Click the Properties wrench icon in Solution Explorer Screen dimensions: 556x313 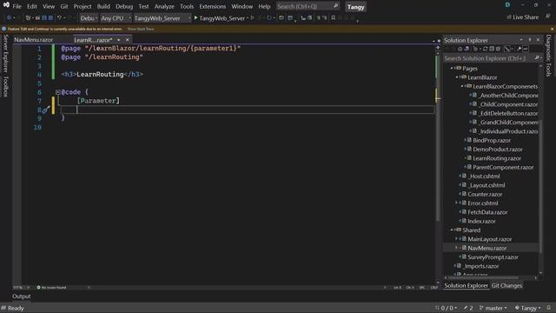pos(520,49)
